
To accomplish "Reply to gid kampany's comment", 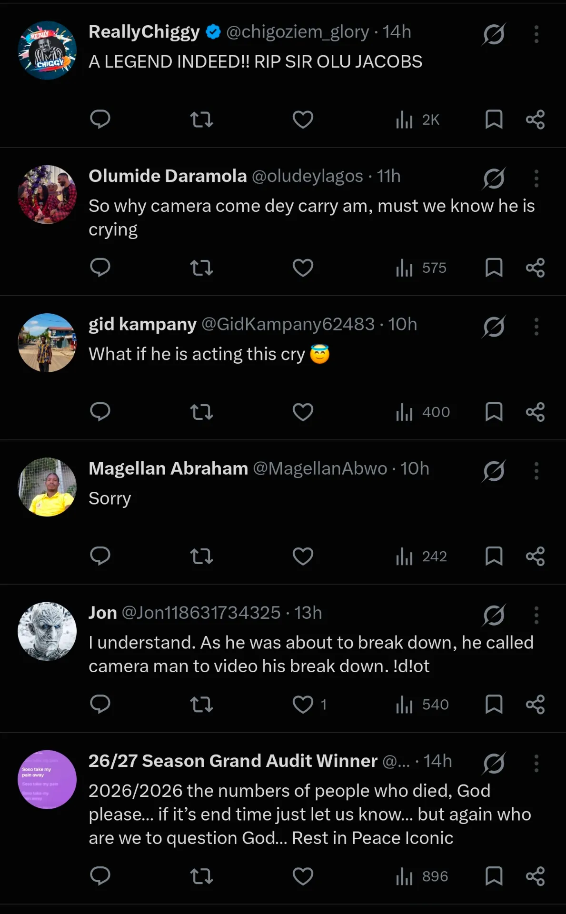I will click(100, 412).
